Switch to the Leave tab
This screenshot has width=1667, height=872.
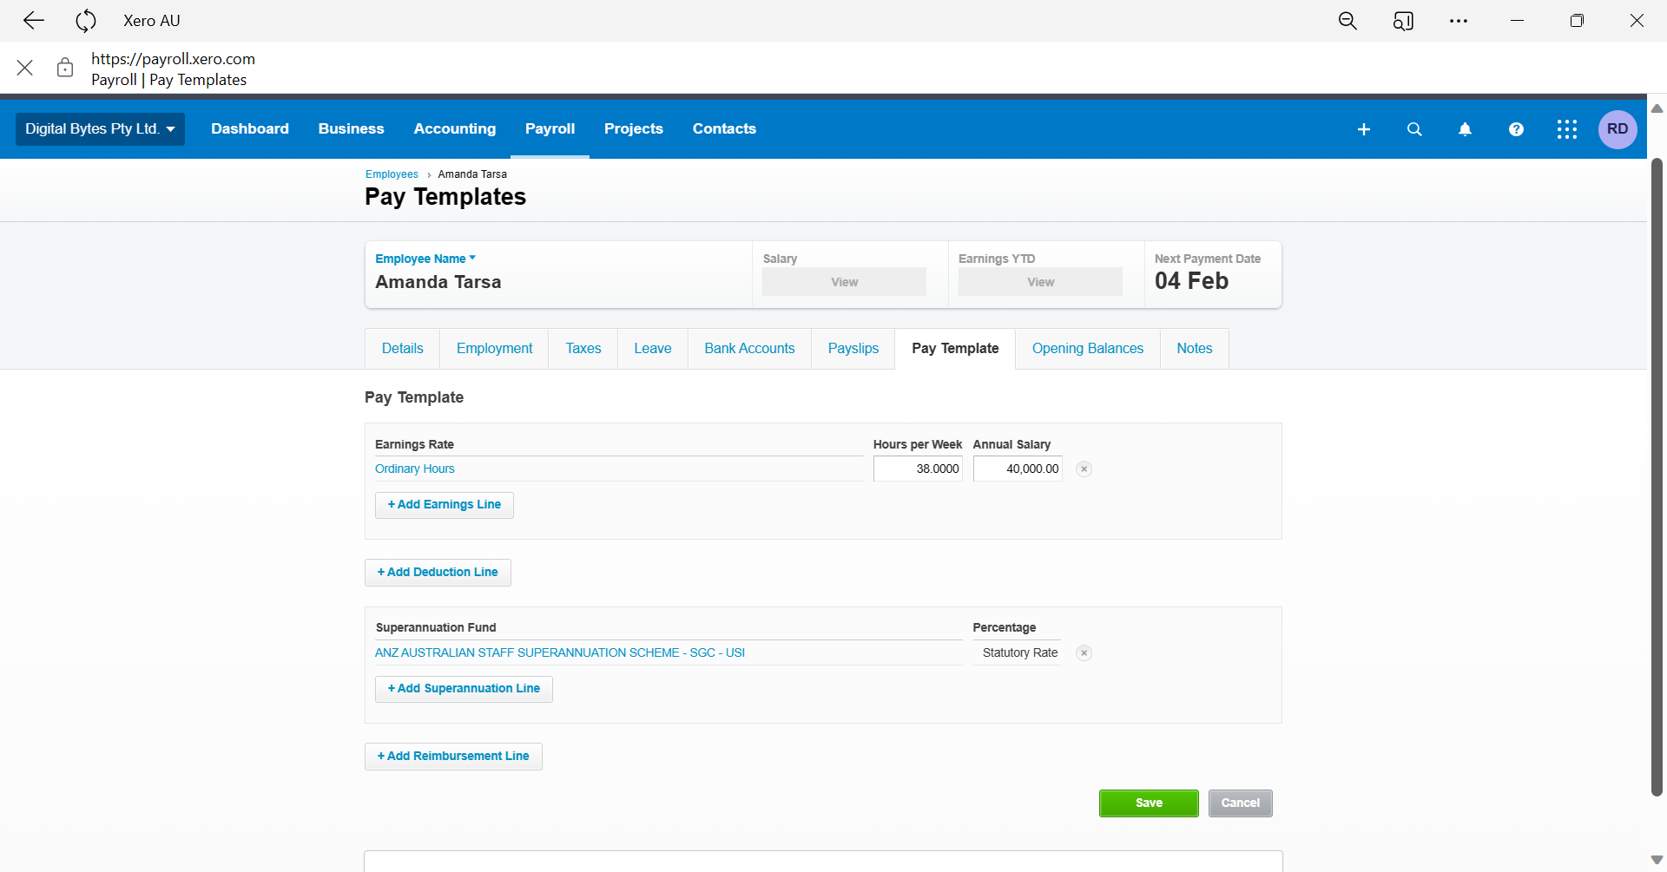click(653, 349)
